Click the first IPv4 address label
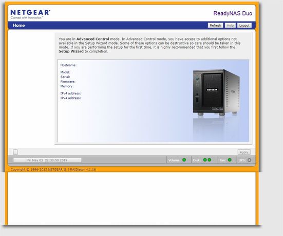This screenshot has height=236, width=283. click(x=70, y=93)
